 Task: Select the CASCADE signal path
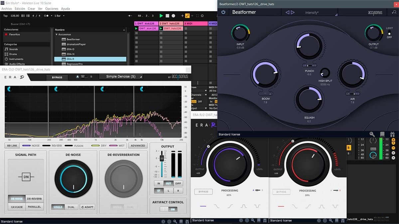pos(17,207)
